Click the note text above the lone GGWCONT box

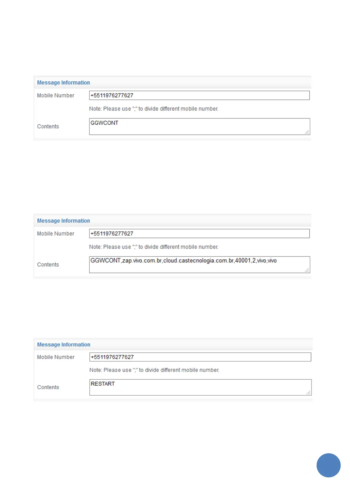point(154,109)
